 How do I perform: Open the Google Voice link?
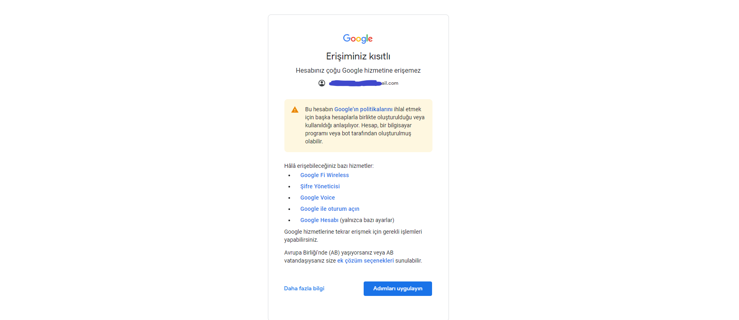click(x=317, y=198)
